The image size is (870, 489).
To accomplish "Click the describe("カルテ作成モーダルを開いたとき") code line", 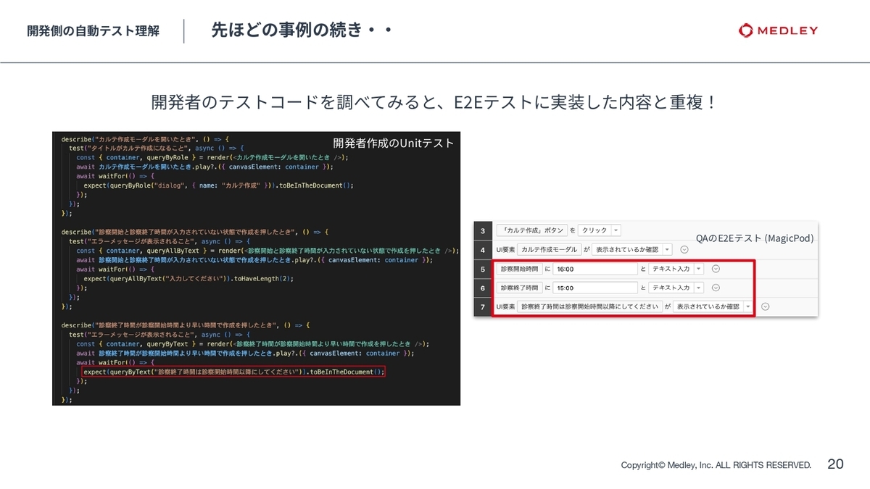I will point(146,138).
